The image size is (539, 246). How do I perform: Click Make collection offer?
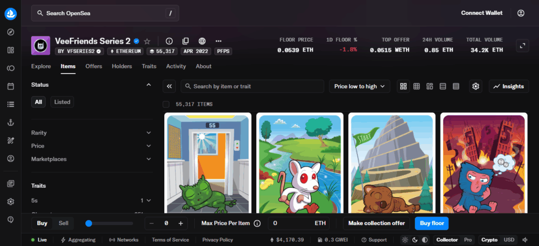click(376, 223)
